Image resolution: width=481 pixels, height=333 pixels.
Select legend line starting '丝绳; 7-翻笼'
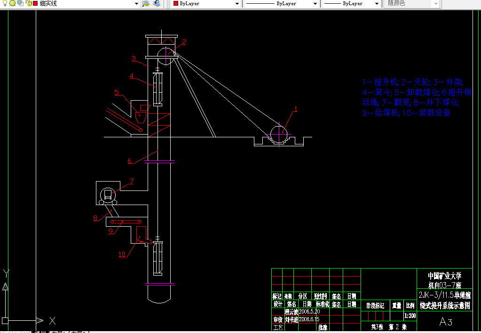click(411, 102)
